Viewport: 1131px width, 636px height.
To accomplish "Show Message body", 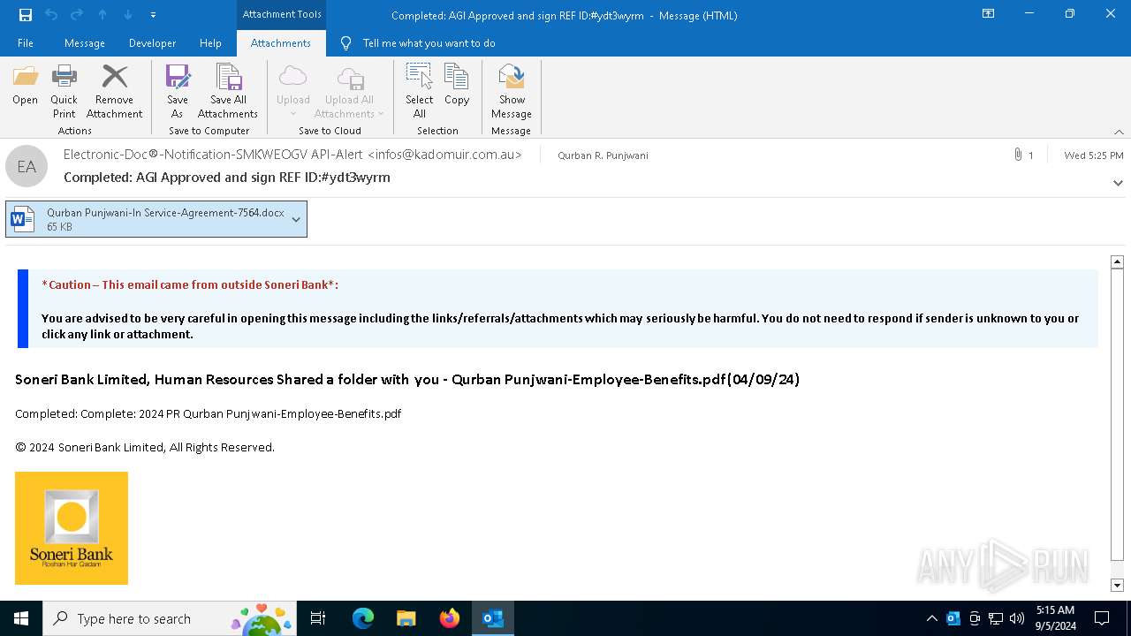I will pos(512,91).
